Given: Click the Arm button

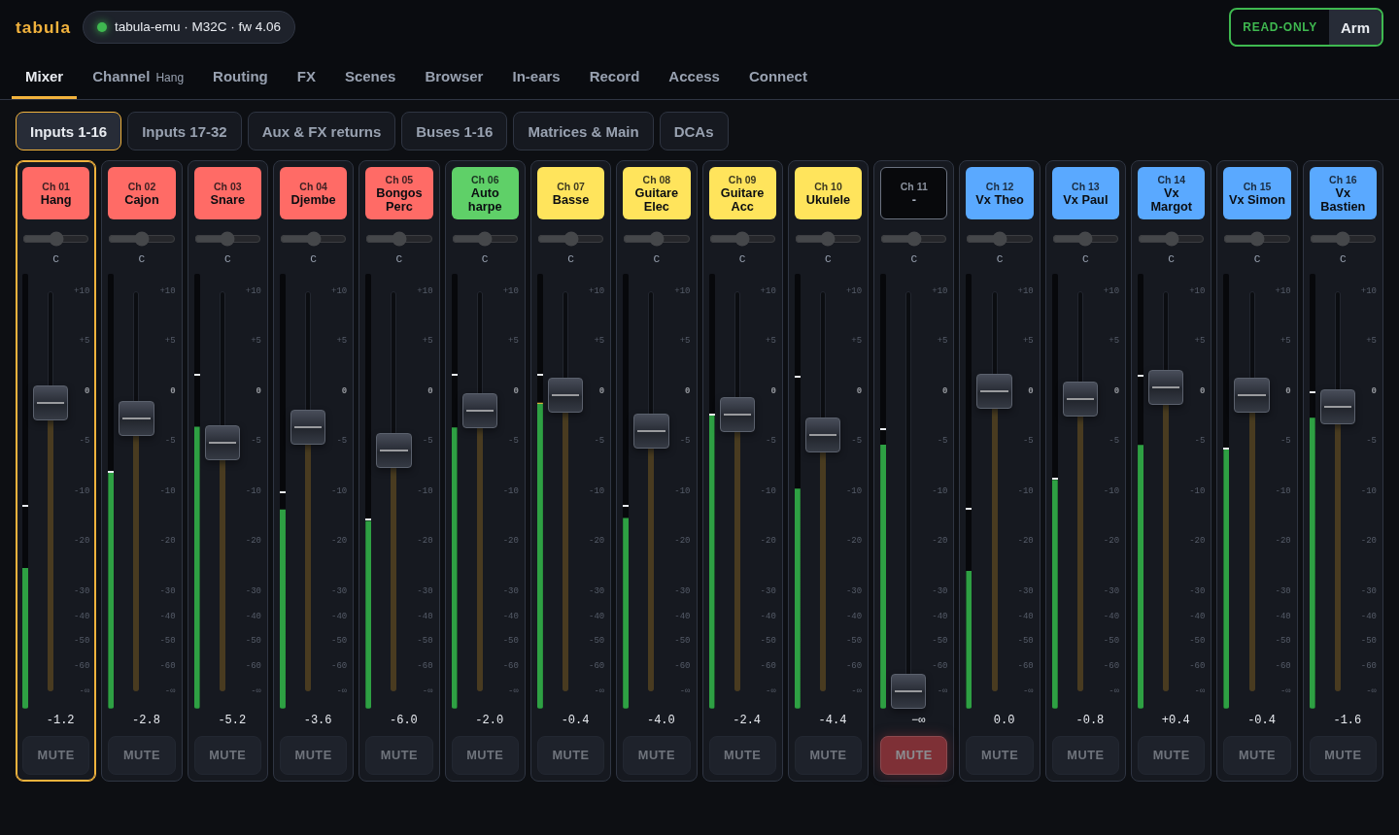Looking at the screenshot, I should 1355,27.
